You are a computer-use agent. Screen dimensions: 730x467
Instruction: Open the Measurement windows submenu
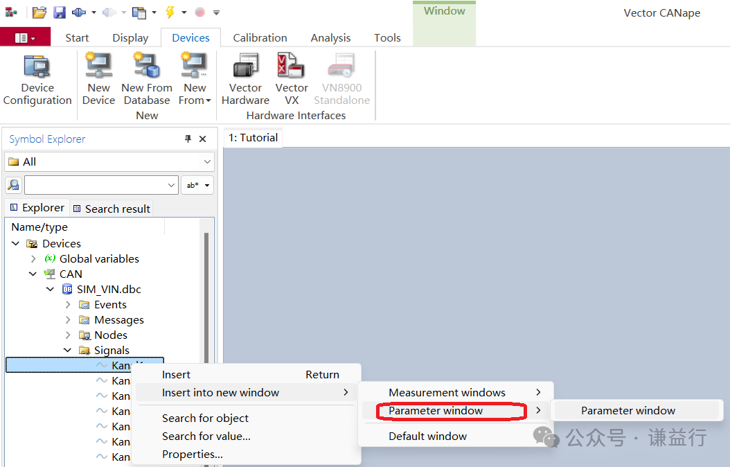click(x=456, y=392)
